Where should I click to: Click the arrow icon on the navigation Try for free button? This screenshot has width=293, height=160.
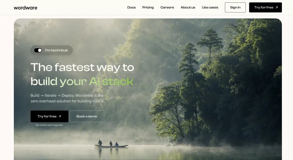276,8
